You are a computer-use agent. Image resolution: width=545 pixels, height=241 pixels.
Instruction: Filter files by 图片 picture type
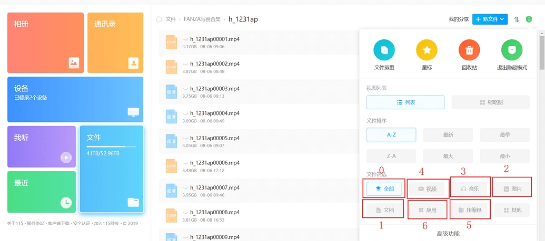click(x=512, y=188)
